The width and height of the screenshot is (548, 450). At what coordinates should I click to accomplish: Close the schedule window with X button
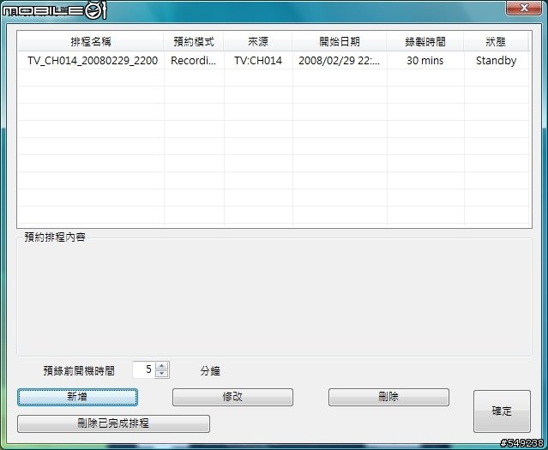(x=524, y=8)
